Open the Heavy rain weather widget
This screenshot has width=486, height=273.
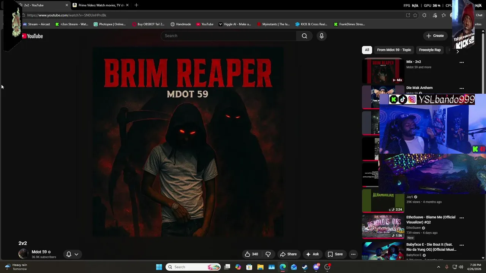(16, 267)
